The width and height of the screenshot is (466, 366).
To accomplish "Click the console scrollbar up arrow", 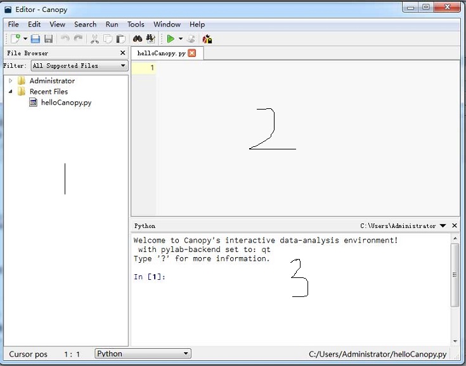I will tap(455, 238).
